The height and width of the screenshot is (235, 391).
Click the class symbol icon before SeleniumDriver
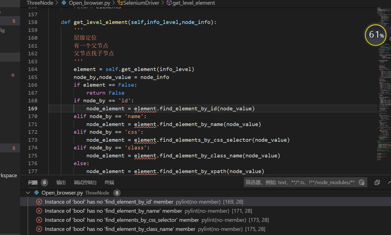(120, 3)
